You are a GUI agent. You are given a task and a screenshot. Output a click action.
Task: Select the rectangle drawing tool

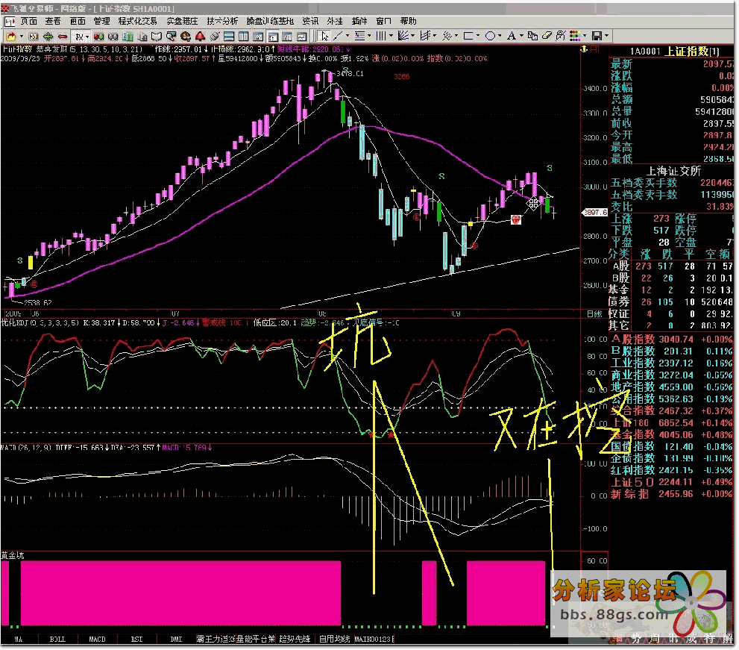click(x=469, y=35)
